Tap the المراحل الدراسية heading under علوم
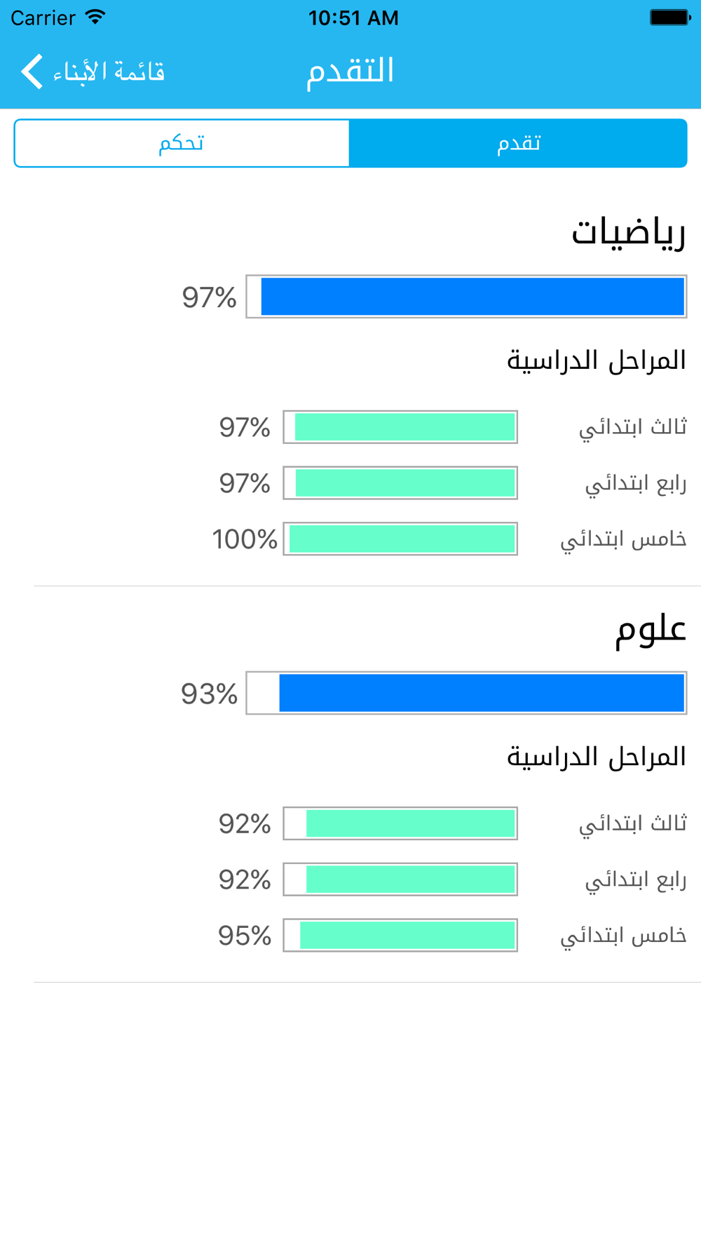Screen dimensions: 701x1247 click(x=597, y=757)
